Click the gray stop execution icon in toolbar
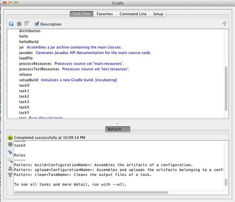Image resolution: width=235 pixels, height=202 pixels. pyautogui.click(x=19, y=24)
